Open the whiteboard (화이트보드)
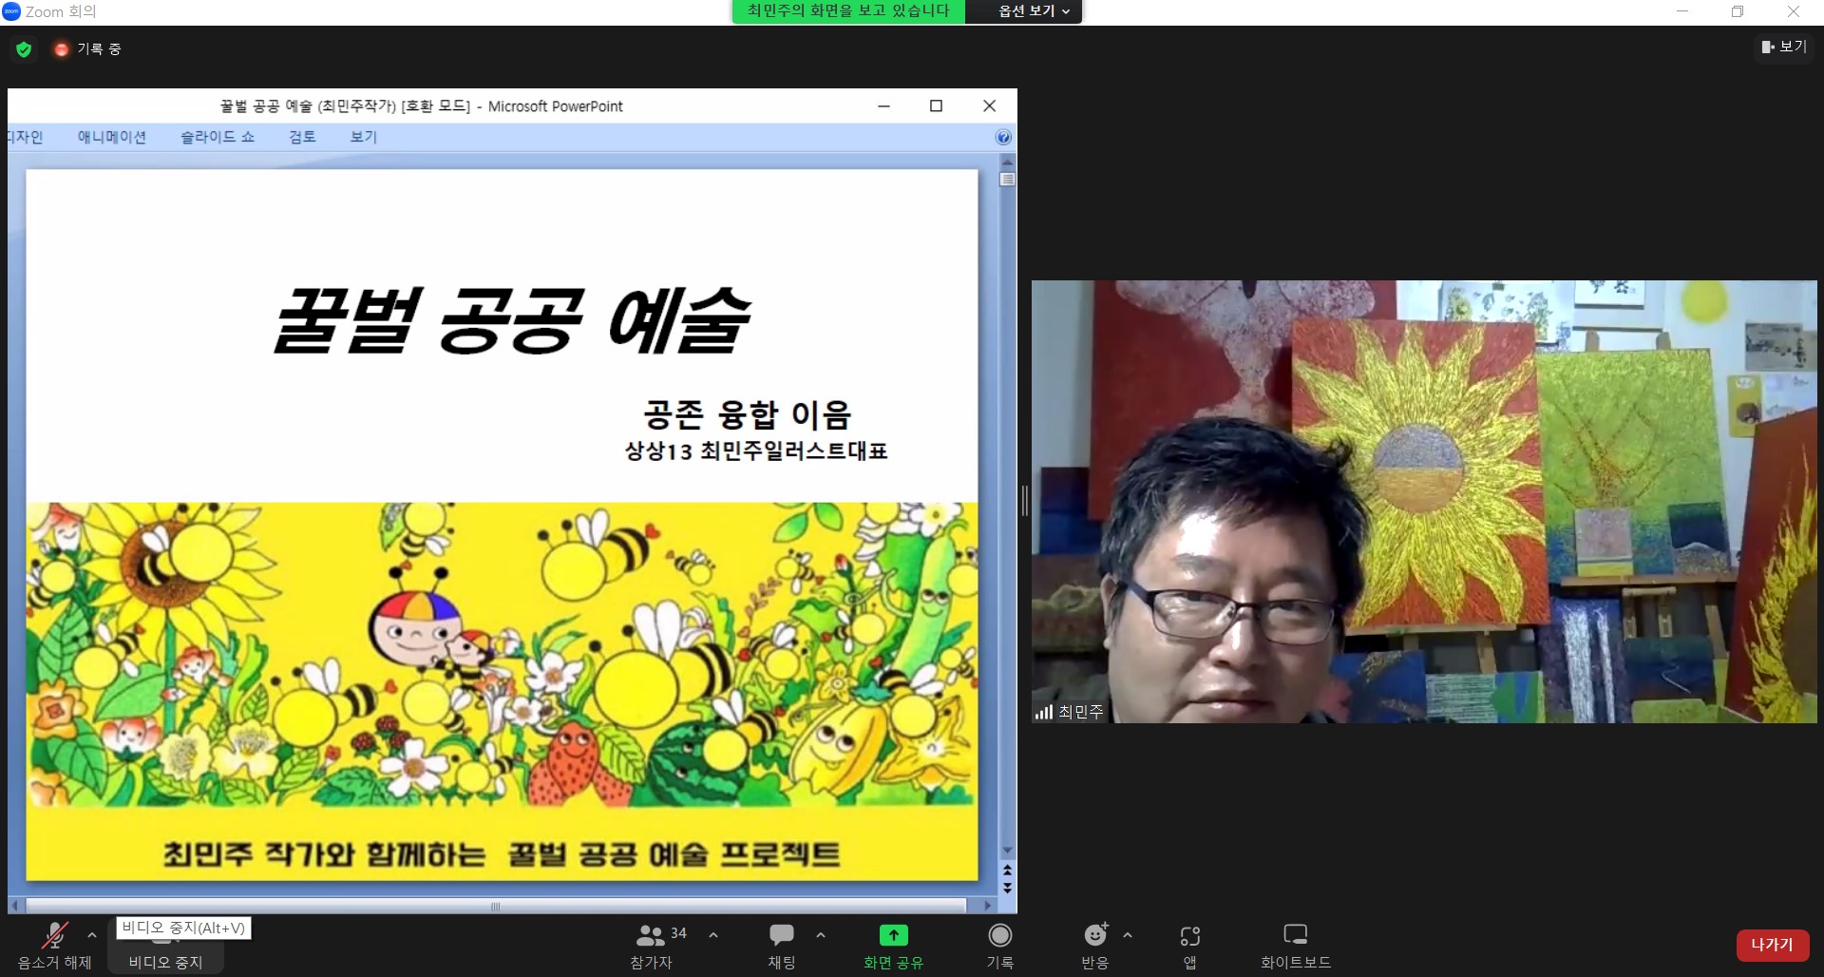The height and width of the screenshot is (977, 1824). click(1296, 946)
